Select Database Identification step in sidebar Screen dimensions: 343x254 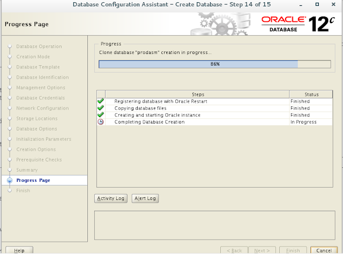[x=42, y=77]
